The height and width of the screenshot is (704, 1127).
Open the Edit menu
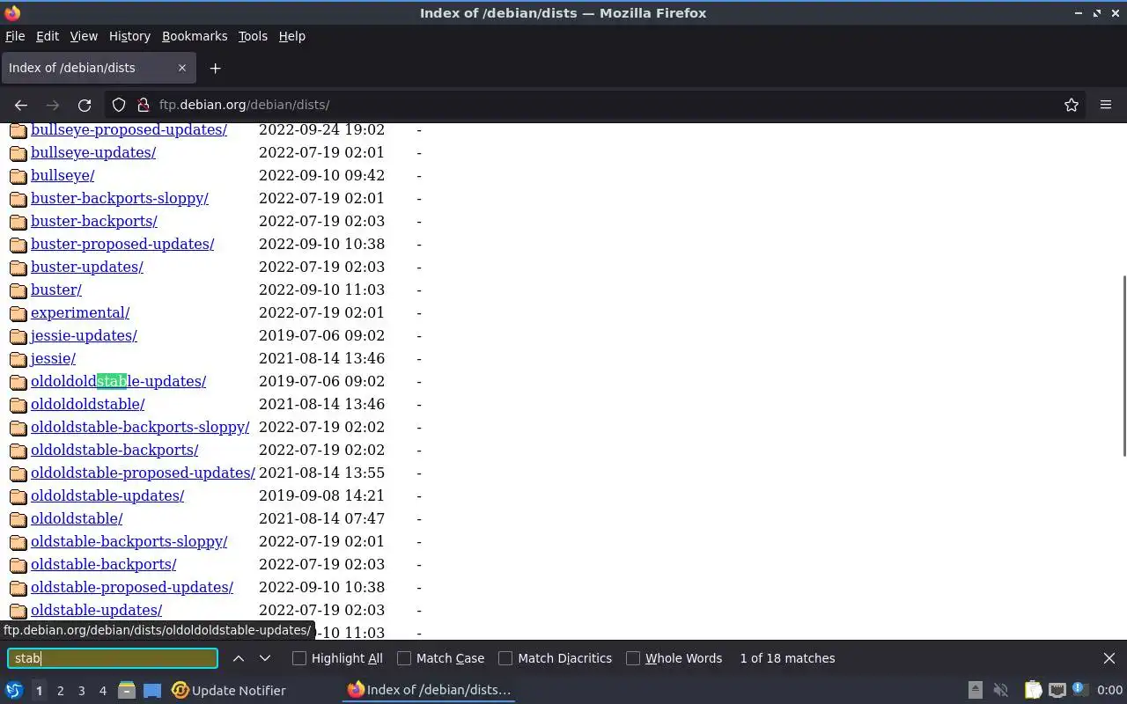tap(48, 36)
